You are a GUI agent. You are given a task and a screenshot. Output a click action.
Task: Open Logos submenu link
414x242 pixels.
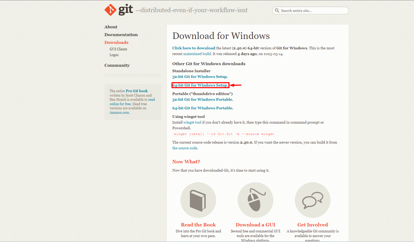114,55
